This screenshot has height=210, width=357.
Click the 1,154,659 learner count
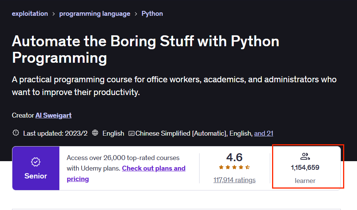(305, 168)
